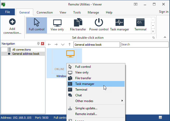Viewport: 170px width, 121px height.
Task: Choose Terminal from context menu
Action: click(x=96, y=90)
